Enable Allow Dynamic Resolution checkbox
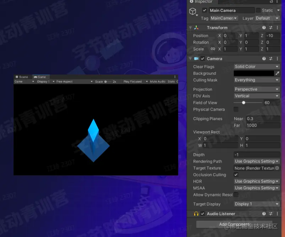 tap(236, 195)
